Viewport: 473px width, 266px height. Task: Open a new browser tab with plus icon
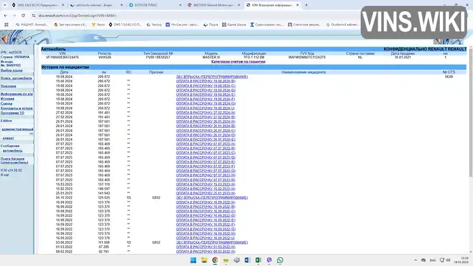pyautogui.click(x=306, y=5)
